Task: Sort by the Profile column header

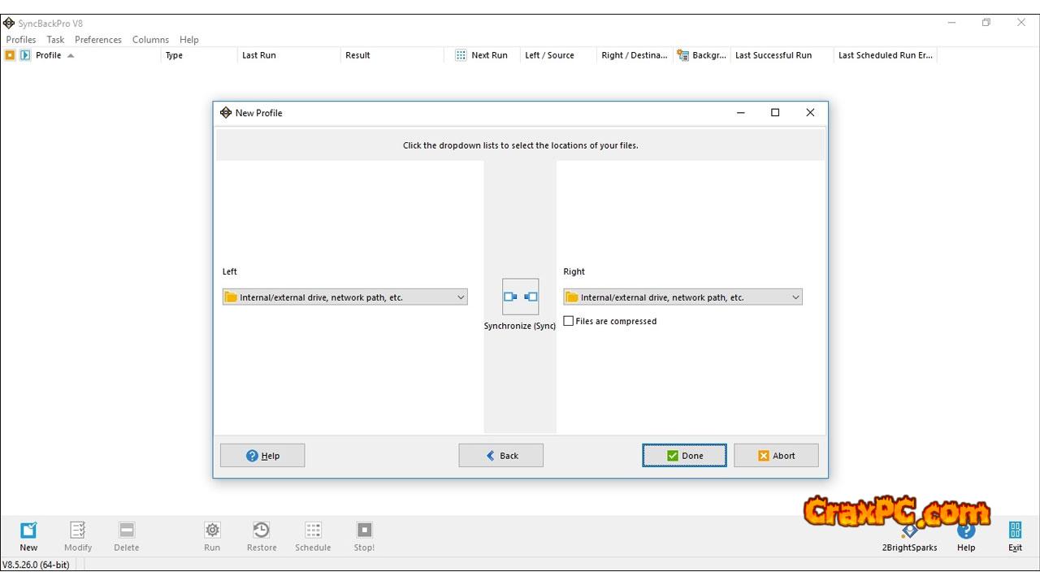Action: [49, 55]
